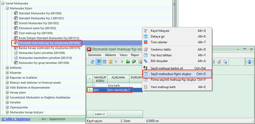Open Banka hesap özetinden fiş oluşturma
255x124 pixels.
[x=49, y=48]
